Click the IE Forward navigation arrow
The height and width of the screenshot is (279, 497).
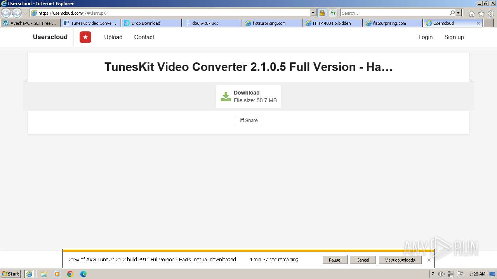(17, 13)
